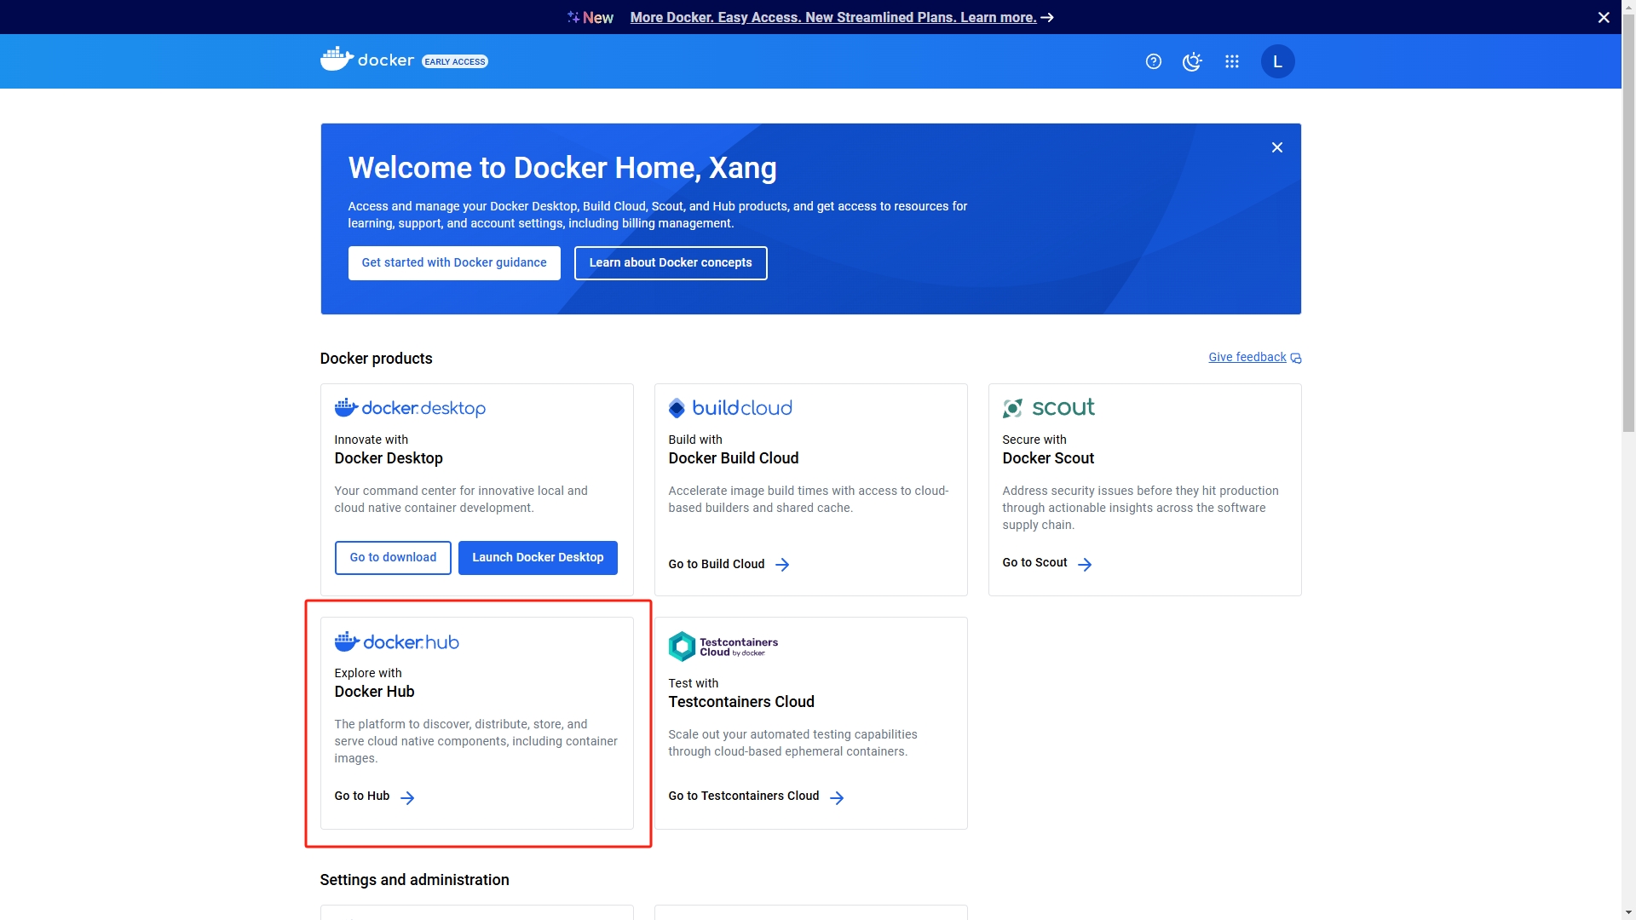
Task: Dismiss the top announcement banner
Action: [x=1604, y=17]
